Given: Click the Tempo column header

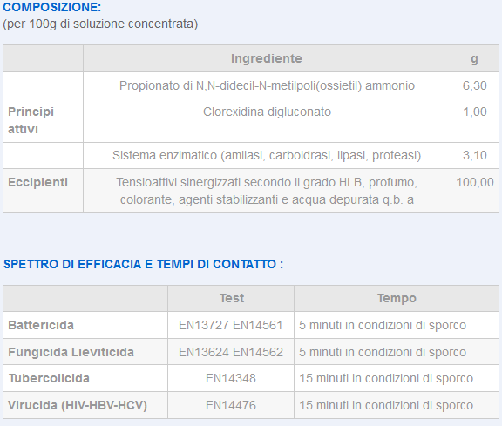Looking at the screenshot, I should tap(397, 298).
